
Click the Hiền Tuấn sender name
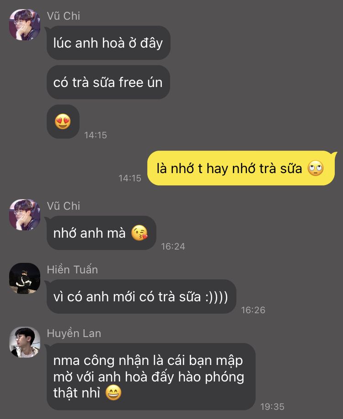point(72,270)
